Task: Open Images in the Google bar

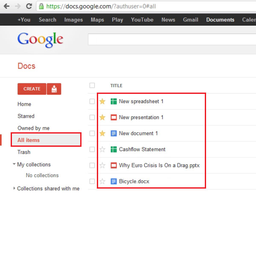Action: tap(73, 20)
